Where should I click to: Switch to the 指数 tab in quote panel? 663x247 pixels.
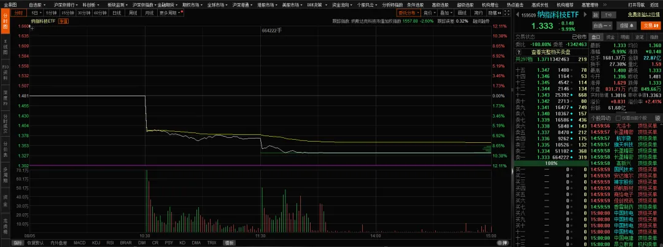click(x=654, y=37)
